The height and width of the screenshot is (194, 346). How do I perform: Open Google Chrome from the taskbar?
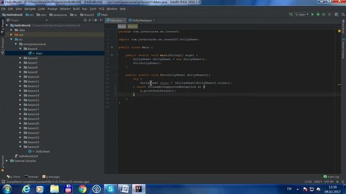83,189
